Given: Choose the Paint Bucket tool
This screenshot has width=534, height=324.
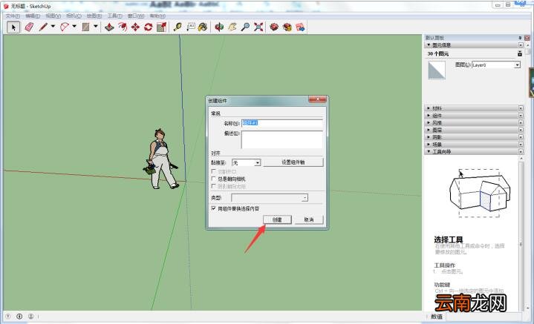Looking at the screenshot, I should point(203,27).
